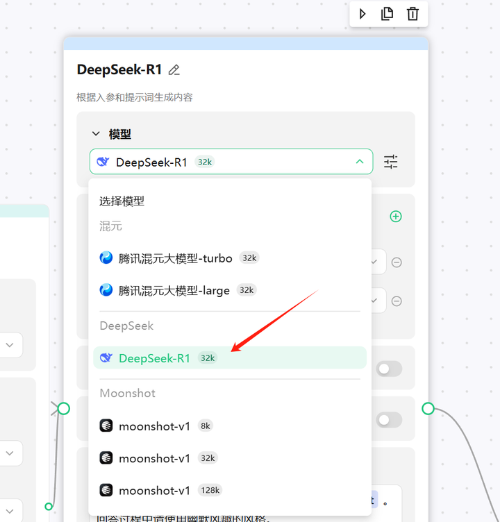Choose DeepSeek-R1 32k in the list
The image size is (500, 522).
point(230,358)
